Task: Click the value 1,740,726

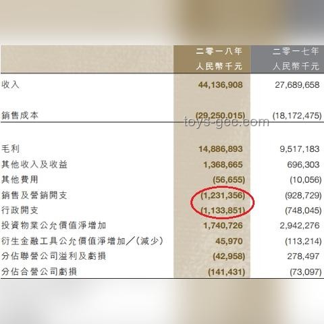Action: (223, 225)
